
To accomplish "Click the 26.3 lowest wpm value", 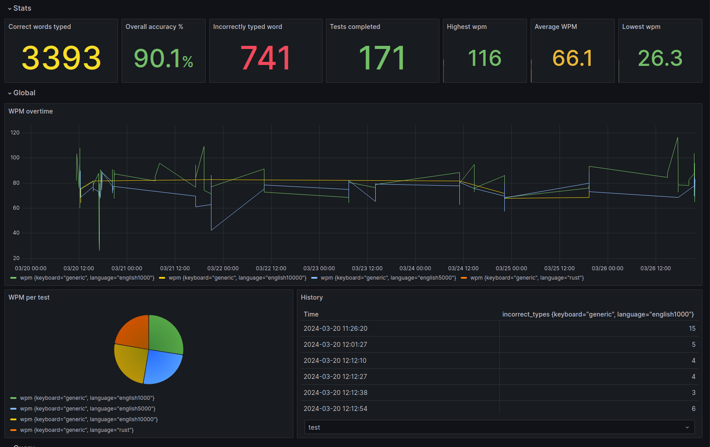I will click(x=660, y=58).
